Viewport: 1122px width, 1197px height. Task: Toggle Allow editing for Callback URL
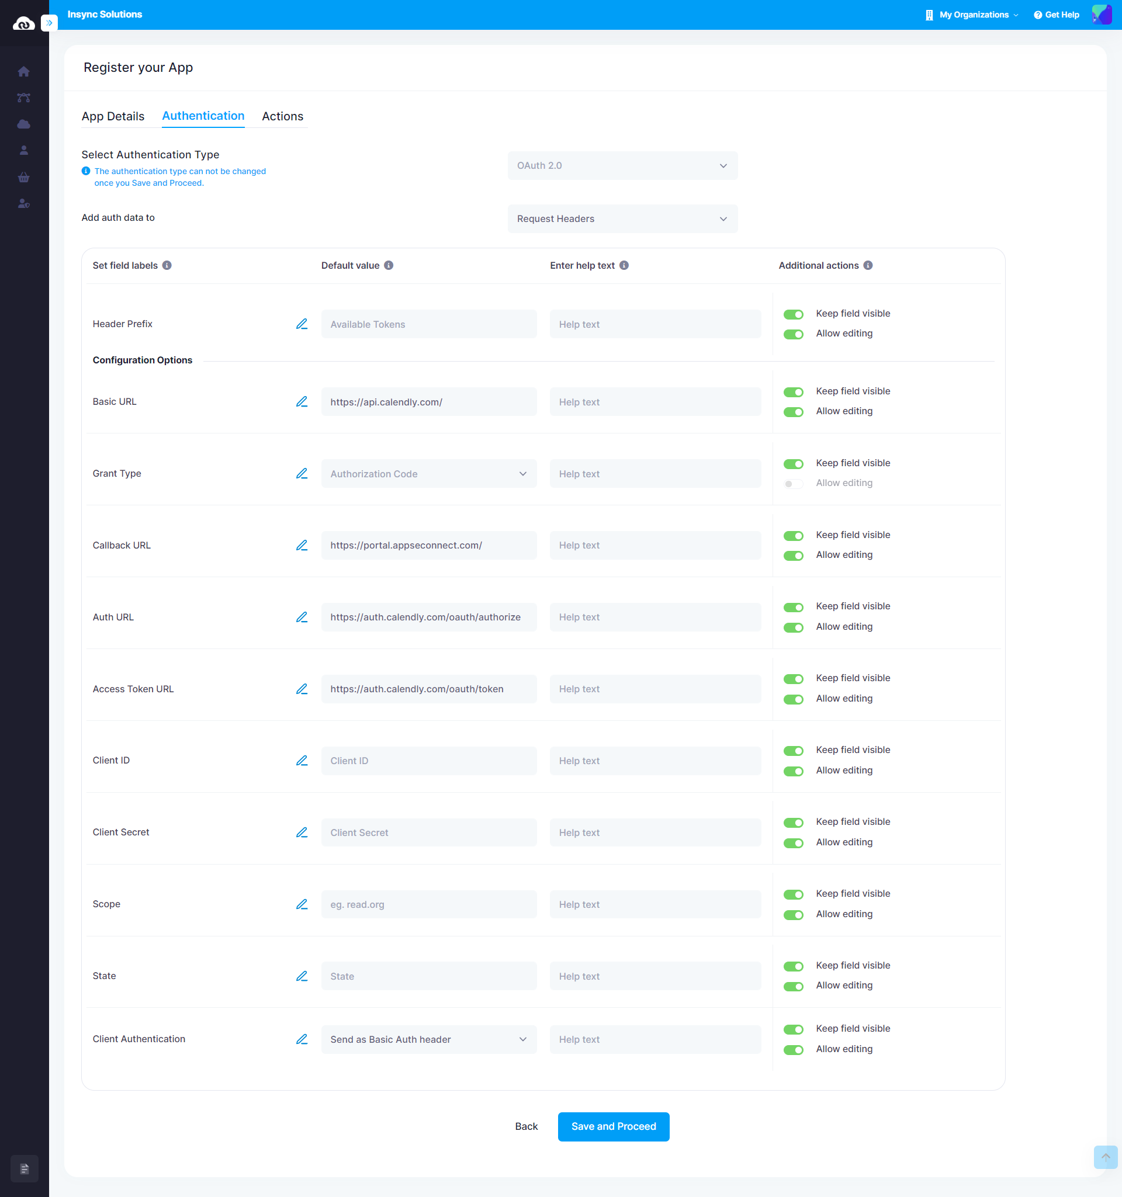[x=793, y=556]
